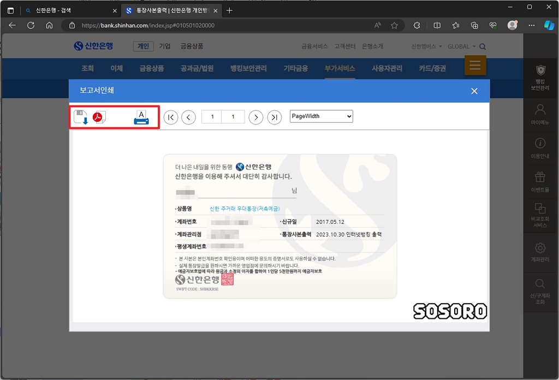Open 비교조회 서비스 sidebar icon
559x380 pixels.
coord(540,215)
